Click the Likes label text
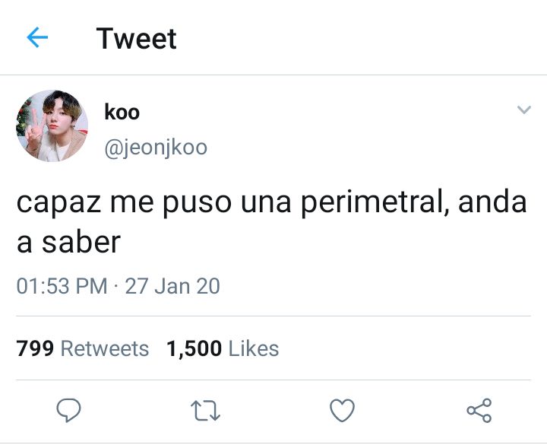This screenshot has height=445, width=547. pyautogui.click(x=254, y=348)
